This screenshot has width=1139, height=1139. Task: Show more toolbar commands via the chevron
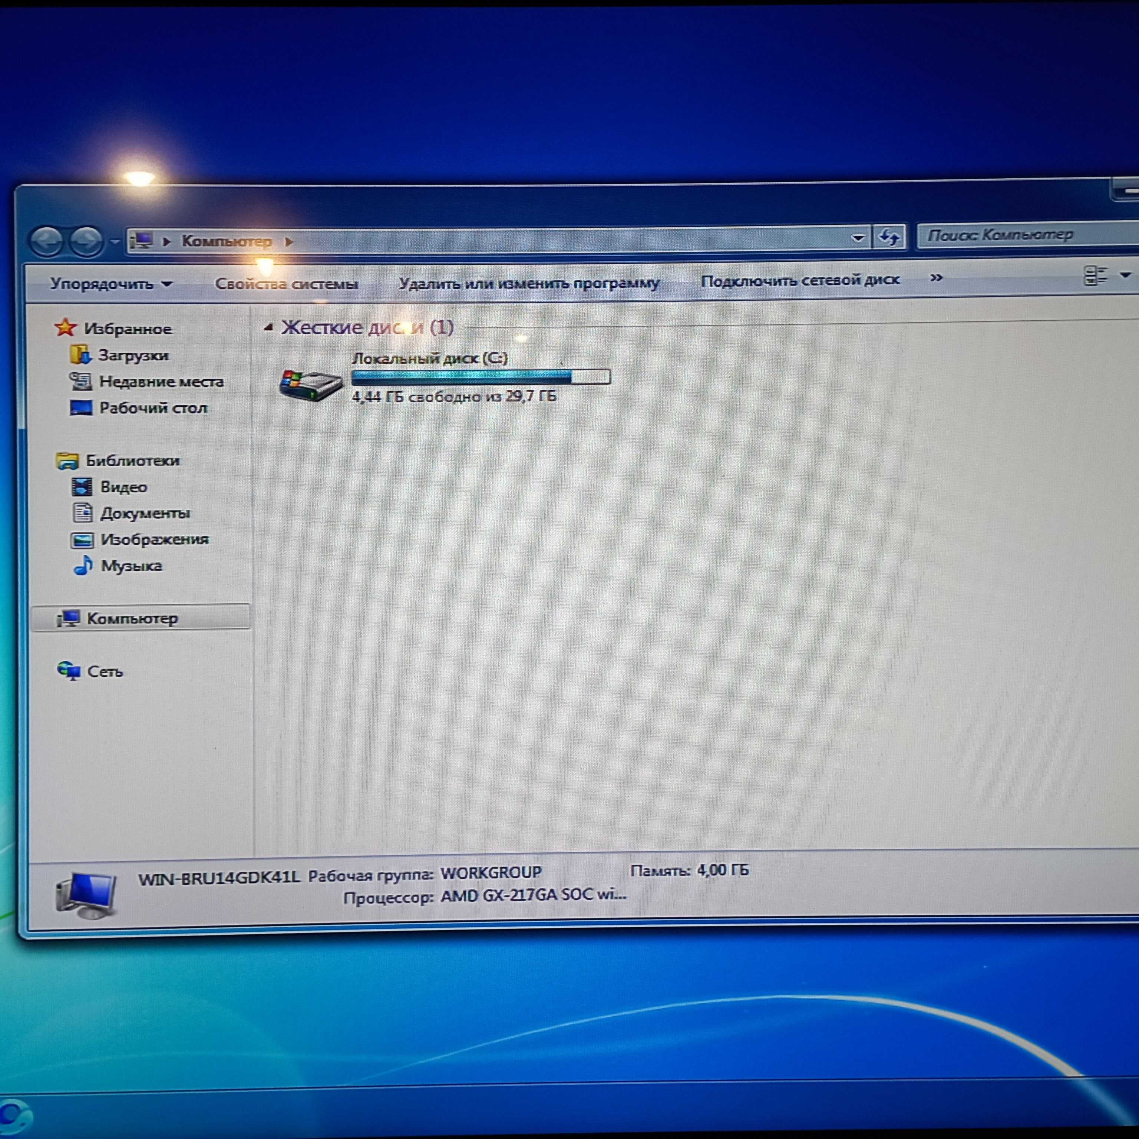[936, 278]
